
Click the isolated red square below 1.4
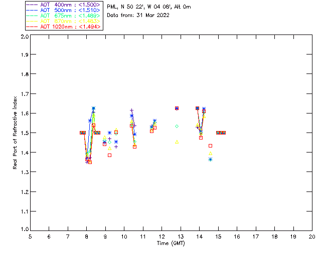(x=109, y=155)
